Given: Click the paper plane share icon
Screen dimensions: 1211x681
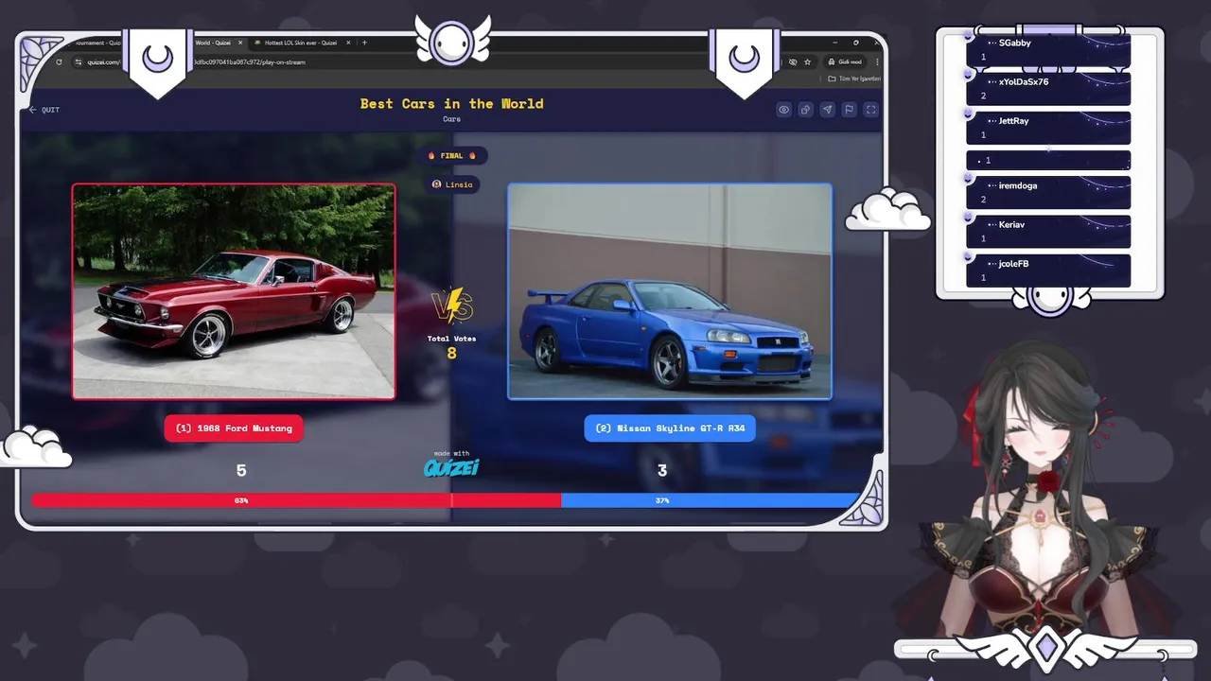Looking at the screenshot, I should 827,110.
